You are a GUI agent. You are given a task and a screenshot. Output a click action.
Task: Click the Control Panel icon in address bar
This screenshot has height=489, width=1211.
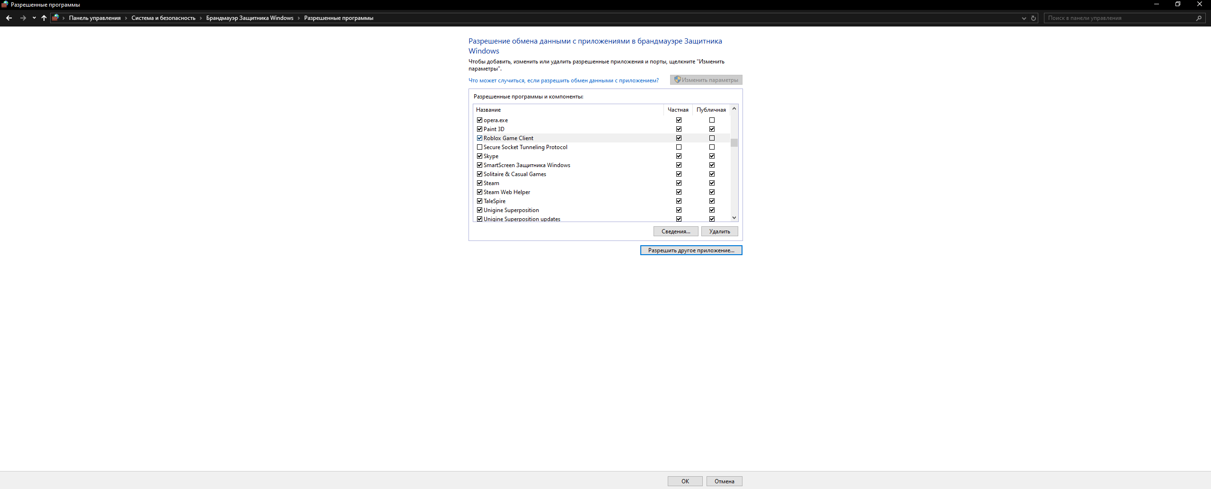(55, 18)
